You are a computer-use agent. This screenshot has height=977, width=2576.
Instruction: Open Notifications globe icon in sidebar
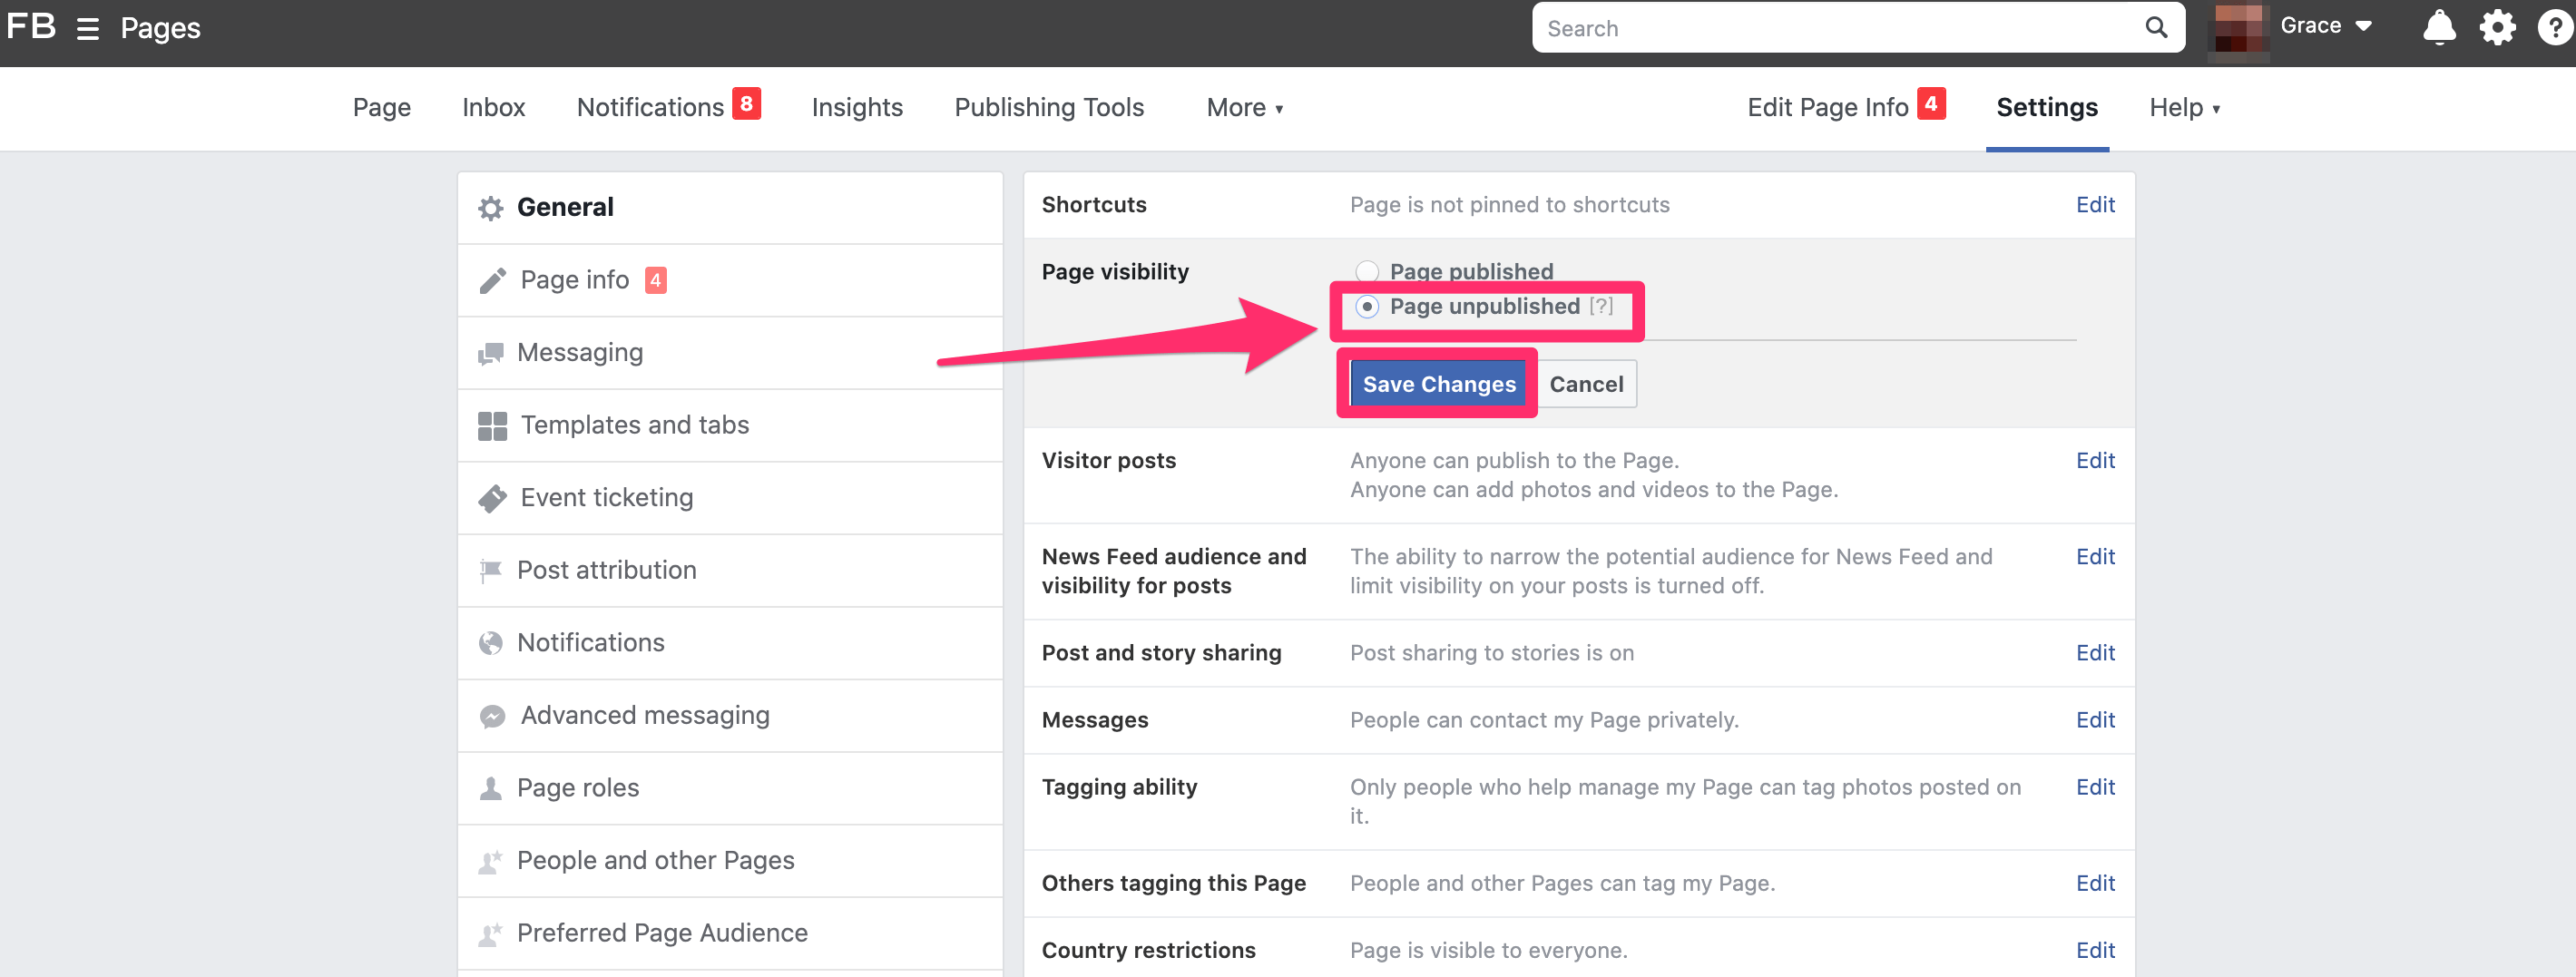(491, 643)
